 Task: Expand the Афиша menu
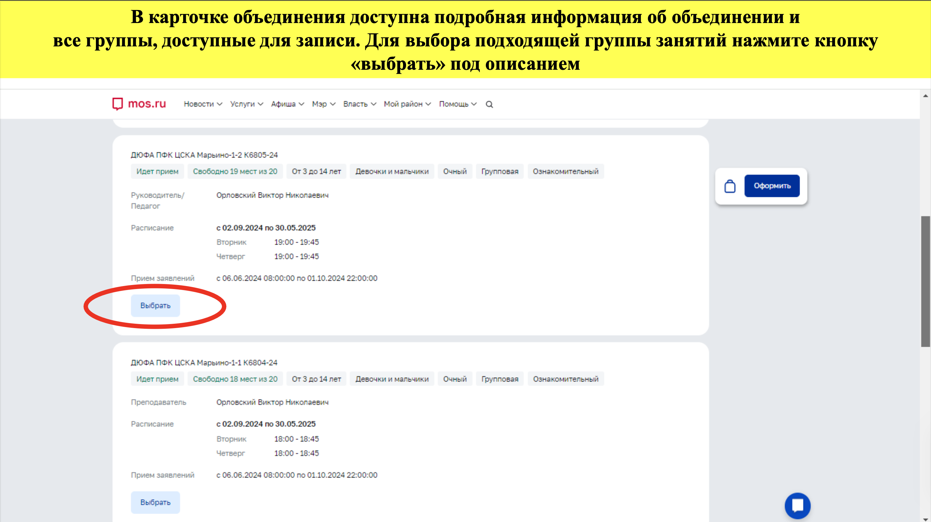pos(287,104)
